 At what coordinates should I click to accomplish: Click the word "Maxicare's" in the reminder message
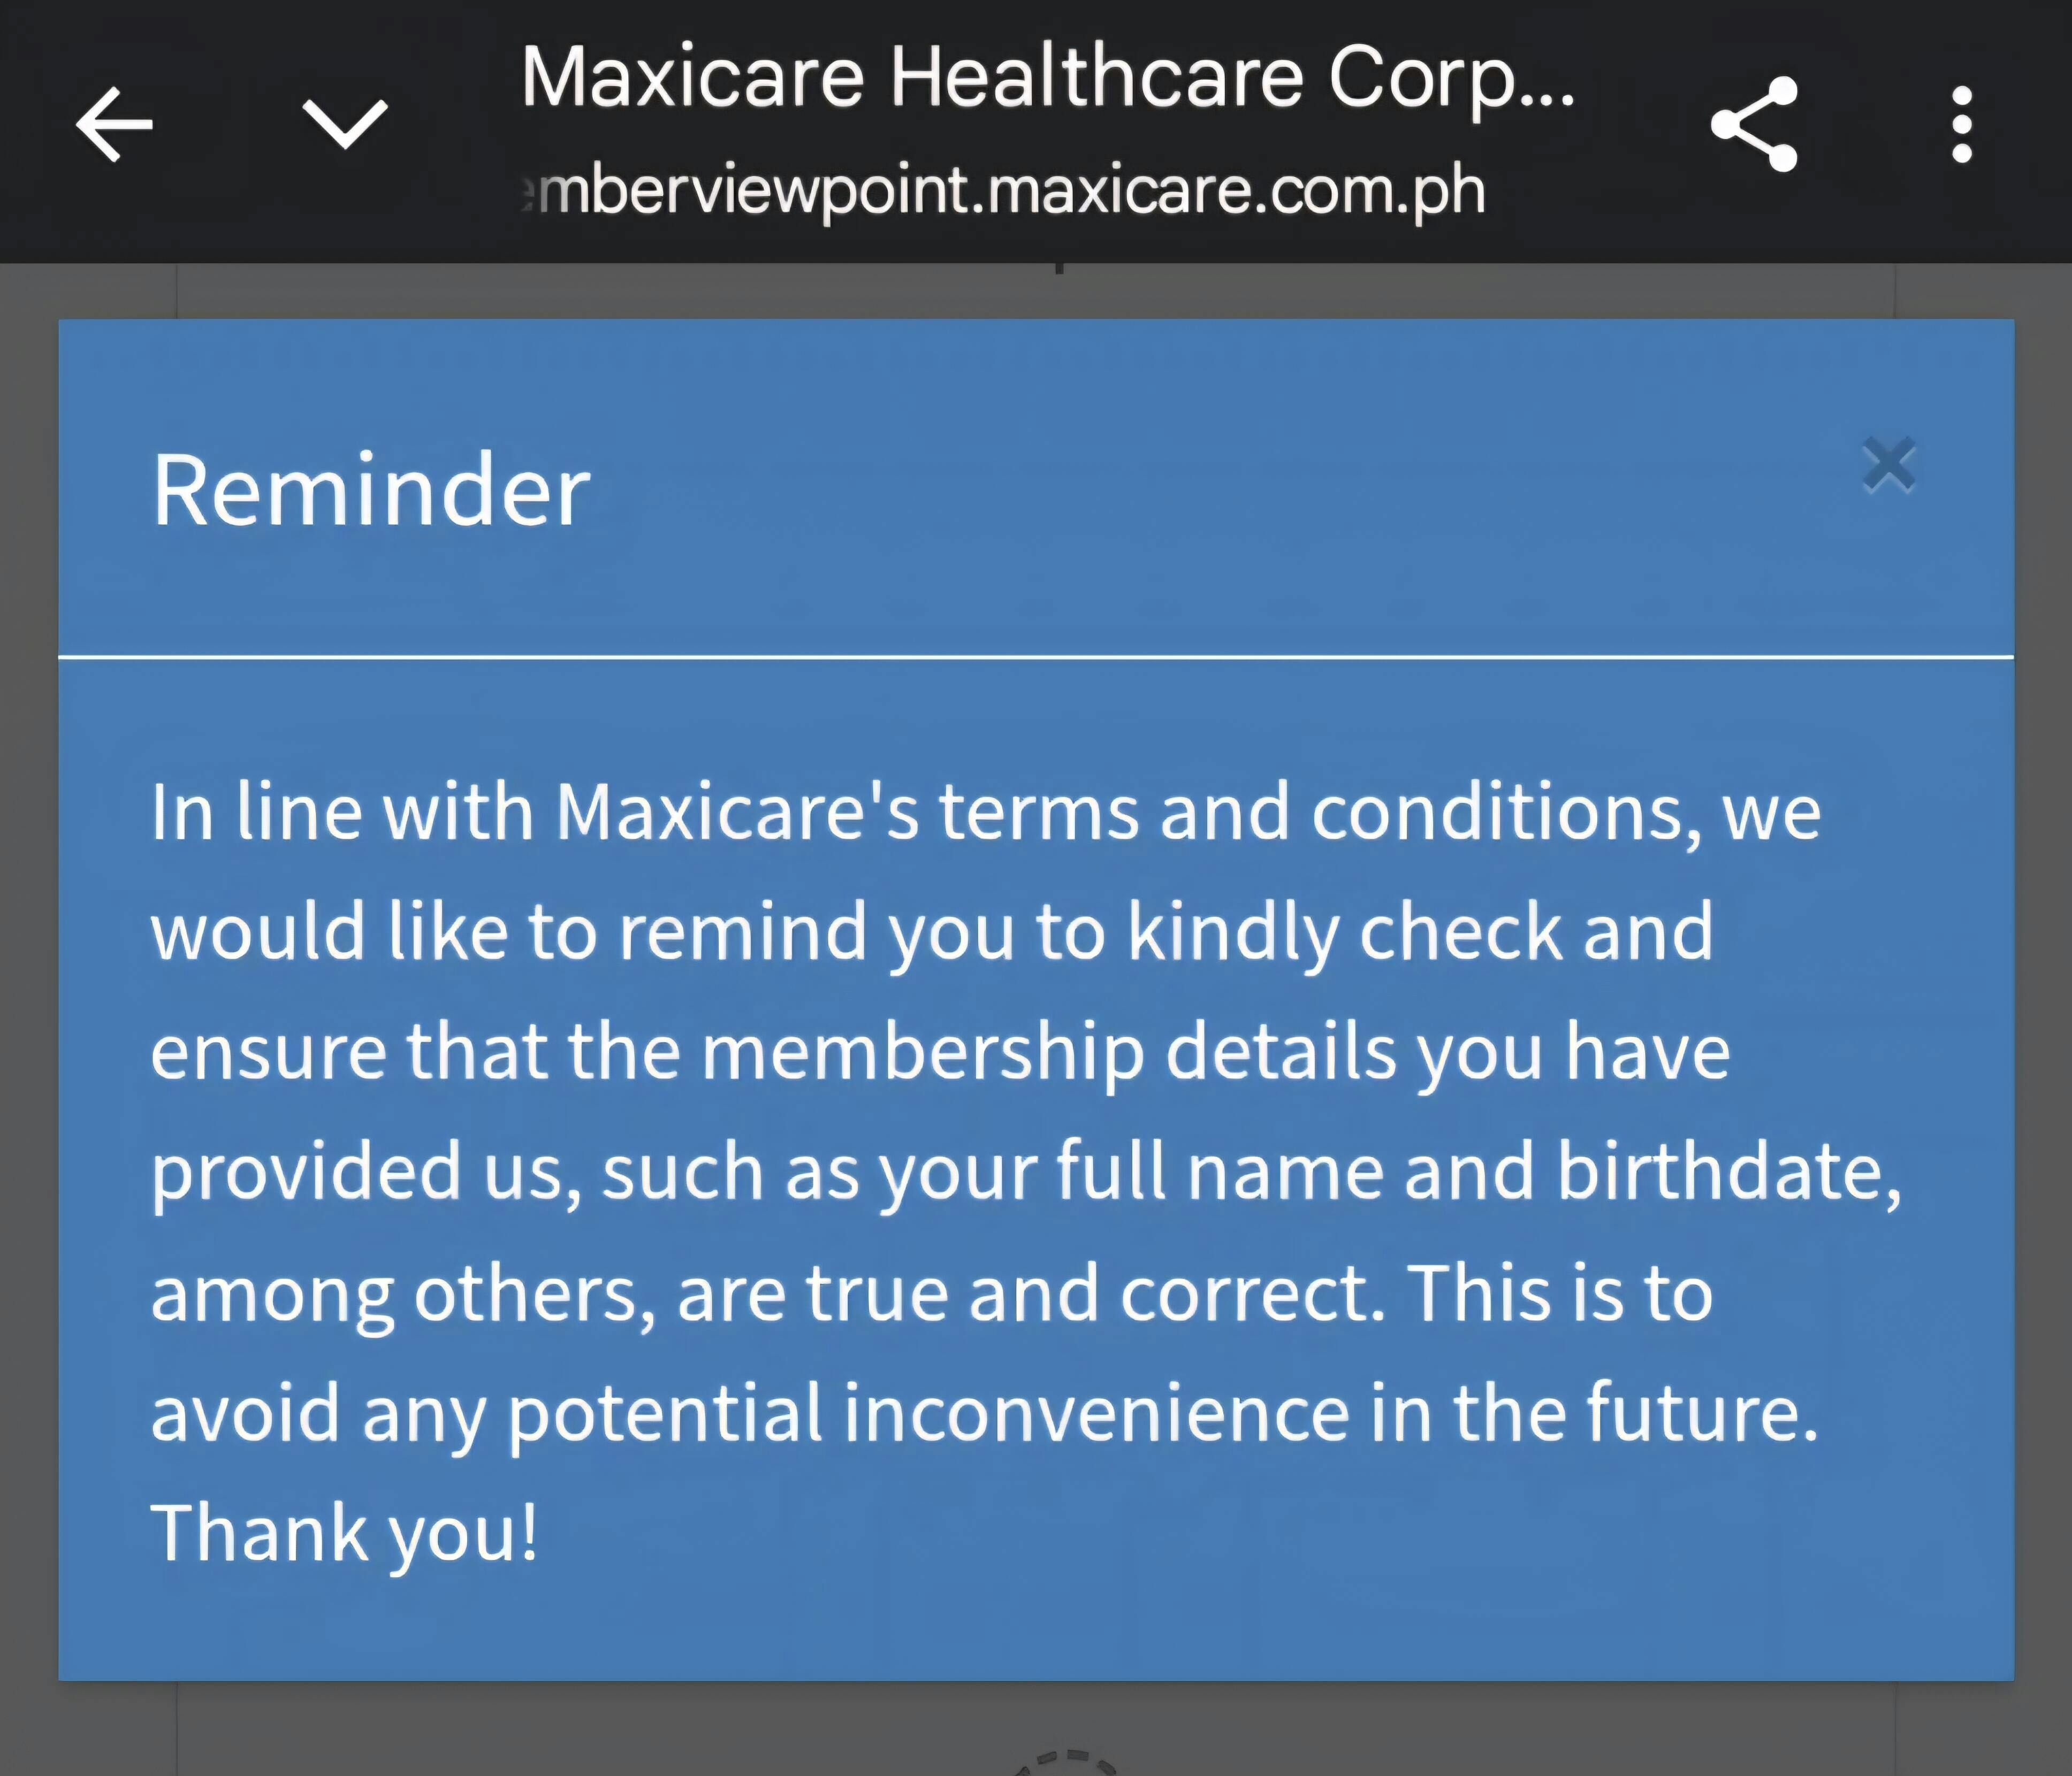pos(736,812)
